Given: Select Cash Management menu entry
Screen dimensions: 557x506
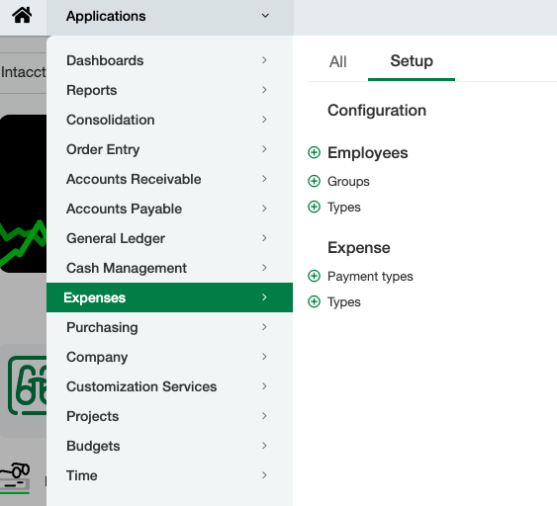Looking at the screenshot, I should click(x=169, y=268).
